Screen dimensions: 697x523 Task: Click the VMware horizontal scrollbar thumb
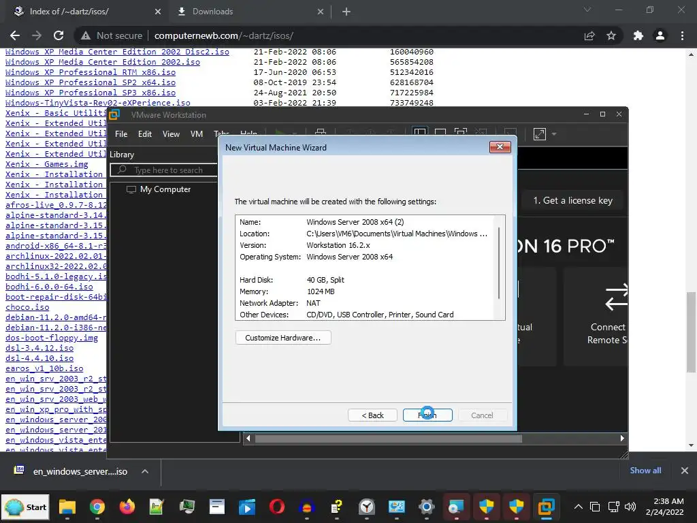click(x=389, y=439)
